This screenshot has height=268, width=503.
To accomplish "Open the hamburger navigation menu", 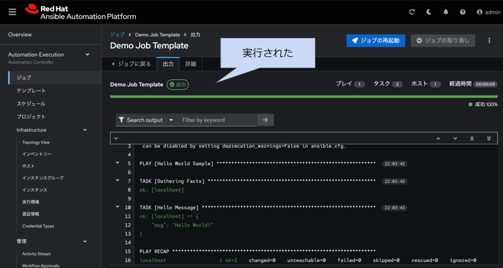I will 12,12.
